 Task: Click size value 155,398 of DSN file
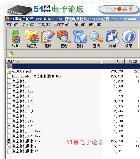(x=117, y=141)
